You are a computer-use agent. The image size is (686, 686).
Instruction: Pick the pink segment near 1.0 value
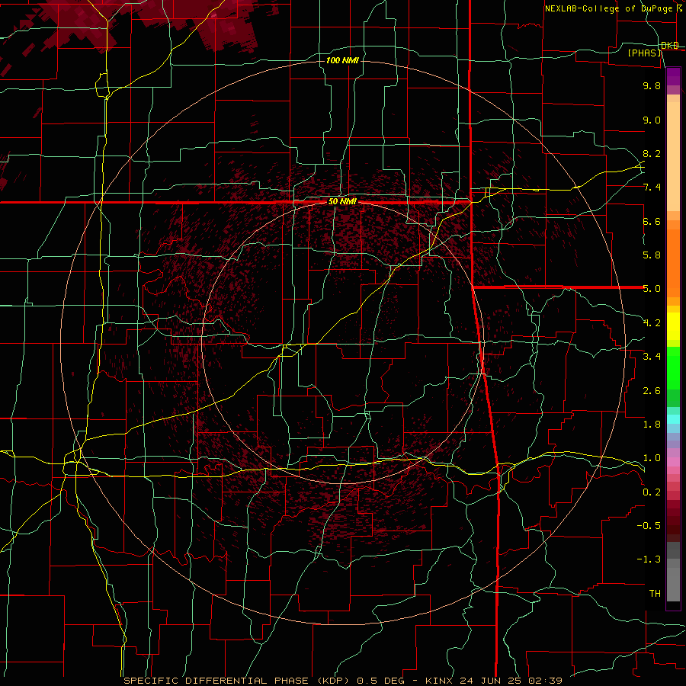(673, 462)
